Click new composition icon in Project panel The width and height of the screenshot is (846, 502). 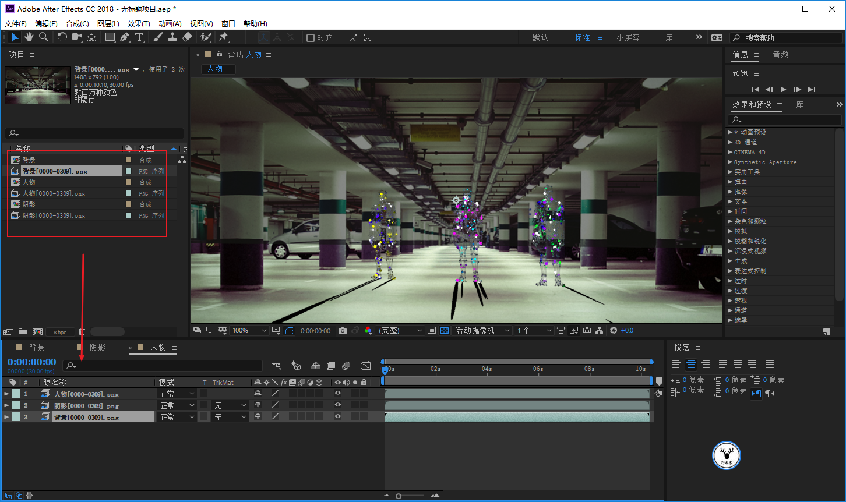coord(37,332)
